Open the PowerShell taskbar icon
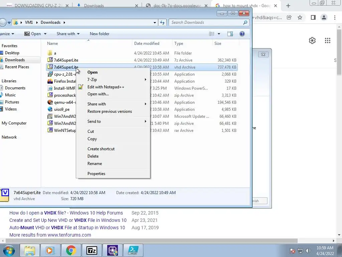This screenshot has height=257, width=342. pos(133,250)
